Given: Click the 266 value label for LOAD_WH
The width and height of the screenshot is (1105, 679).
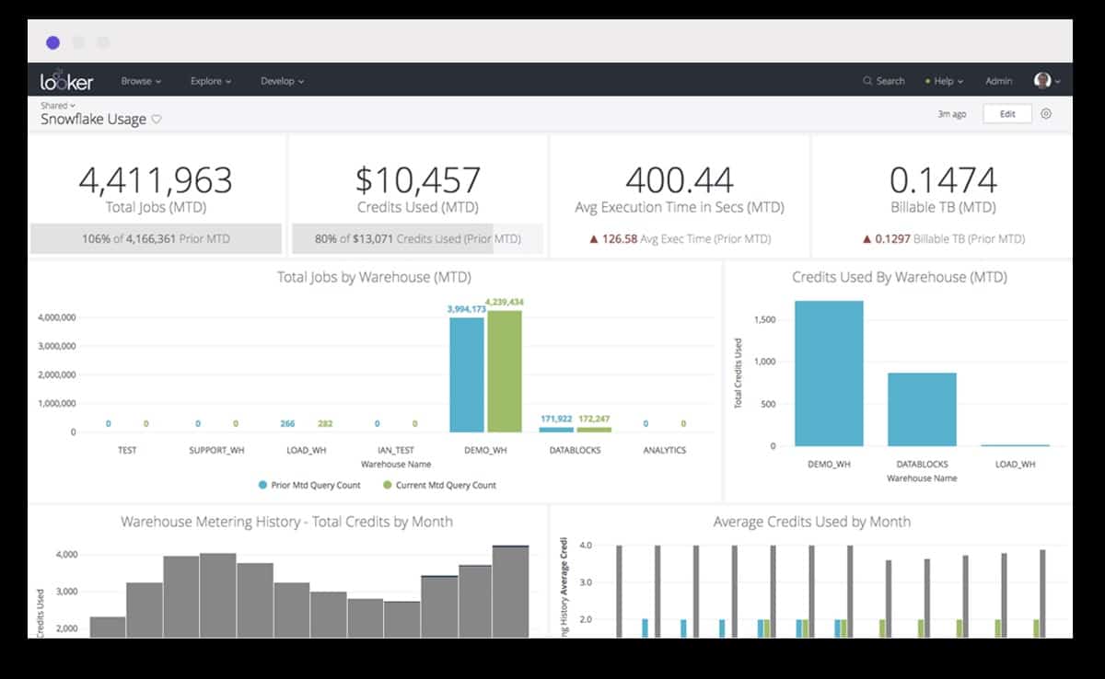Looking at the screenshot, I should pyautogui.click(x=288, y=424).
